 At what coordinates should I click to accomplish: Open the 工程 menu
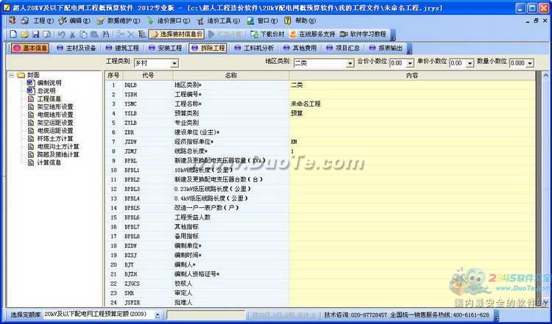[39, 21]
